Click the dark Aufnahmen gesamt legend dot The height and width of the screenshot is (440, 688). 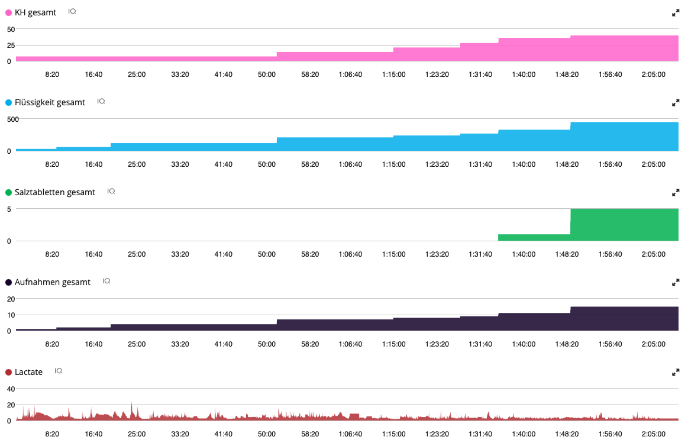tap(8, 283)
